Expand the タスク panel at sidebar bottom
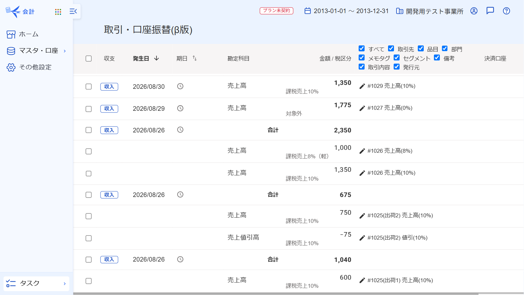The width and height of the screenshot is (524, 295). [36, 284]
